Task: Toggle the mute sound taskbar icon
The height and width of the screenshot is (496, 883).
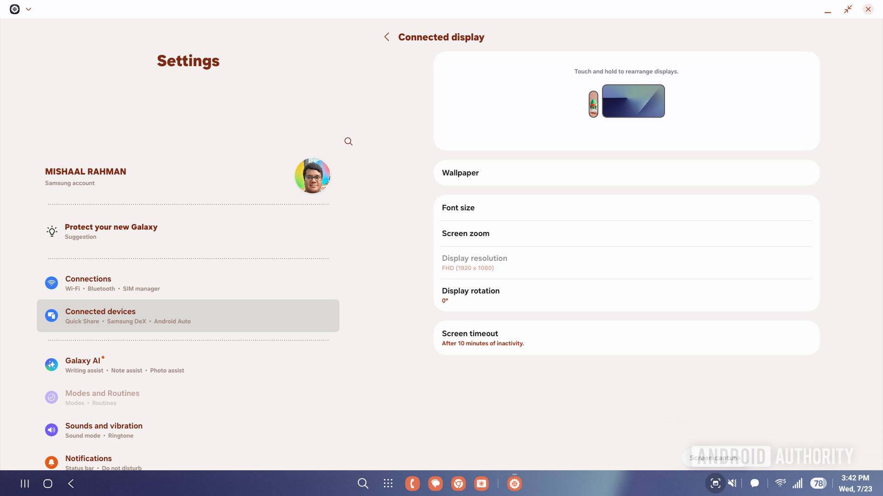Action: (x=733, y=483)
